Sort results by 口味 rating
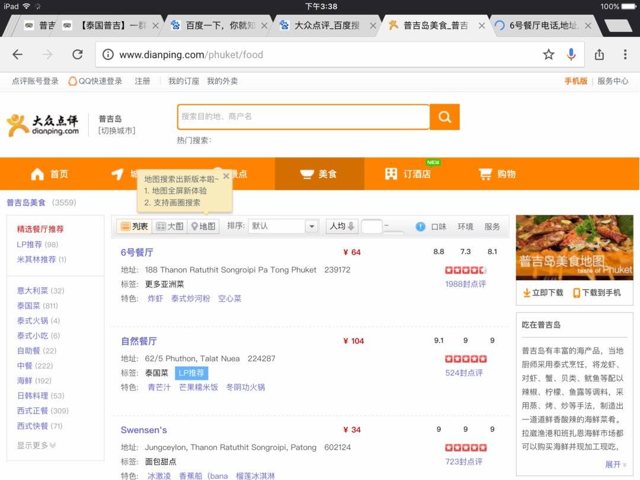 coord(439,226)
